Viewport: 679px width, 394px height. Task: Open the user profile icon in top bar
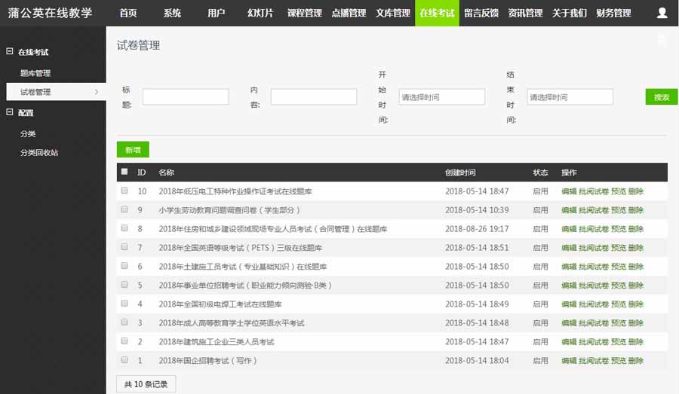click(x=662, y=13)
